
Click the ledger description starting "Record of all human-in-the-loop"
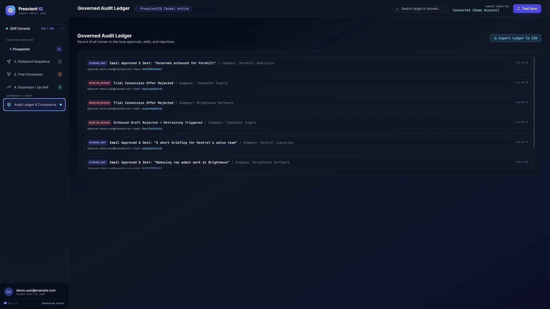point(126,42)
